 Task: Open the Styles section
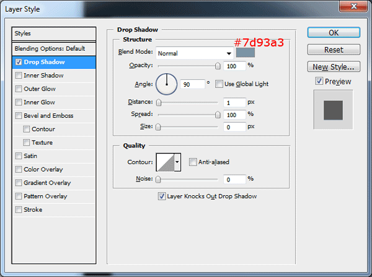click(x=55, y=33)
